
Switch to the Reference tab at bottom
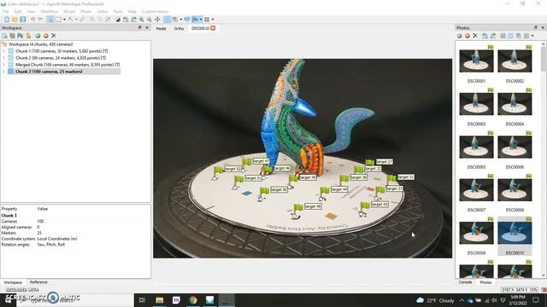38,282
